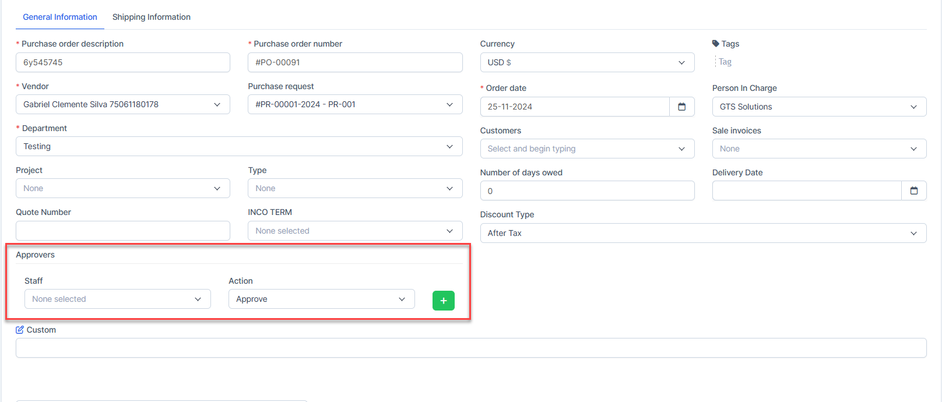Expand the Vendor dropdown
This screenshot has width=942, height=402.
click(x=122, y=104)
